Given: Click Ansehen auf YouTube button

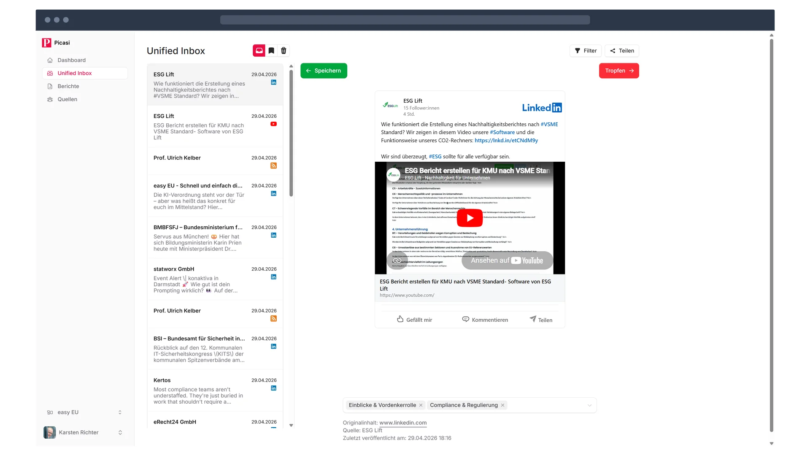Looking at the screenshot, I should 507,261.
